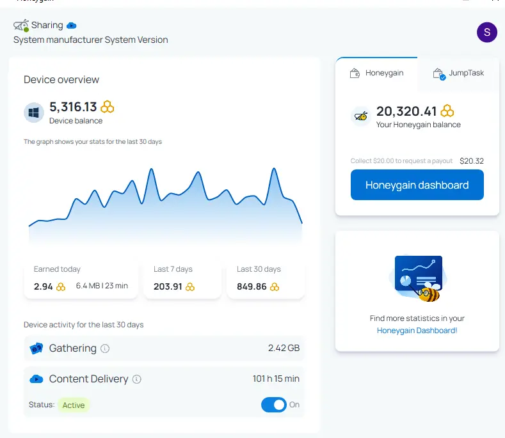The width and height of the screenshot is (505, 438).
Task: Click the 101 h 15 min value
Action: 276,379
